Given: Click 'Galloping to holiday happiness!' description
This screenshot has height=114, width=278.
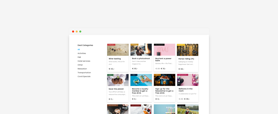Looking at the screenshot, I should (x=186, y=63).
